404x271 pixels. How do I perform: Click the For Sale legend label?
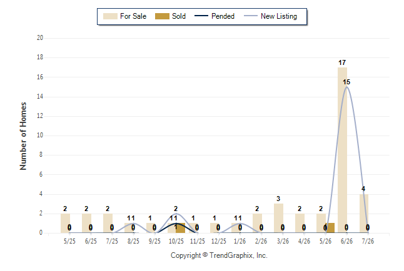point(133,16)
